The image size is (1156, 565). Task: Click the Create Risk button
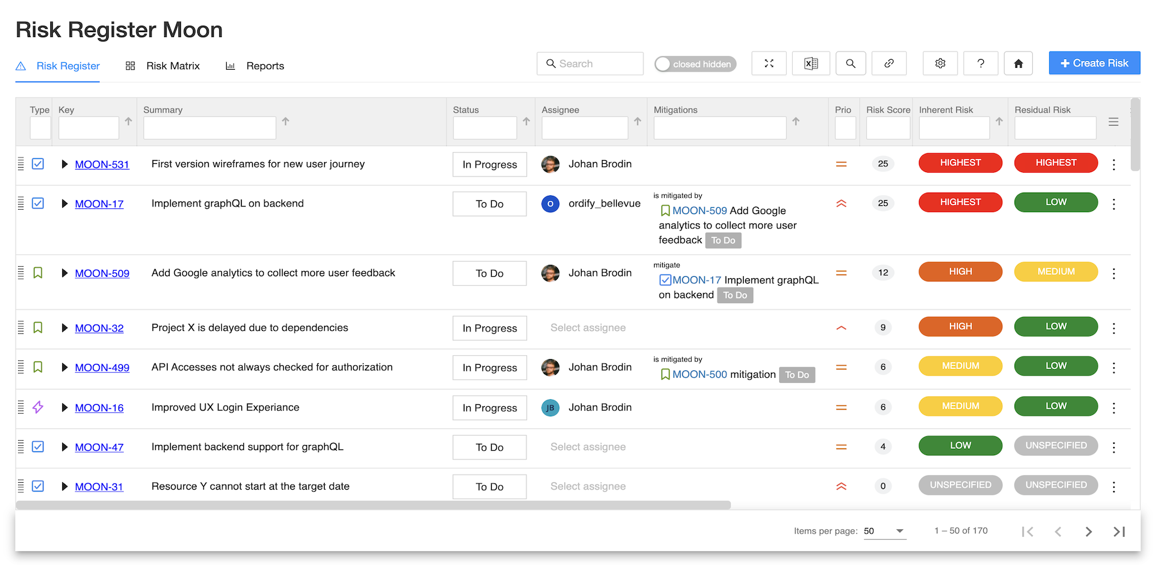point(1094,63)
